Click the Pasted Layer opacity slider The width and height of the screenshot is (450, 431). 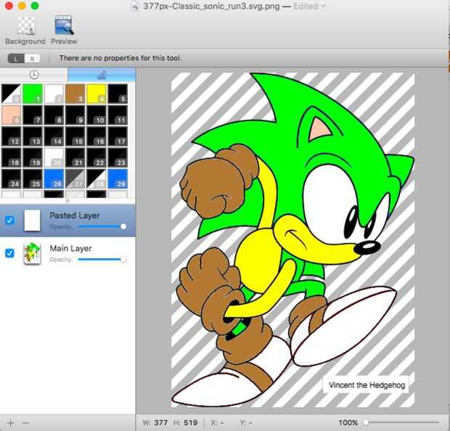tap(101, 226)
